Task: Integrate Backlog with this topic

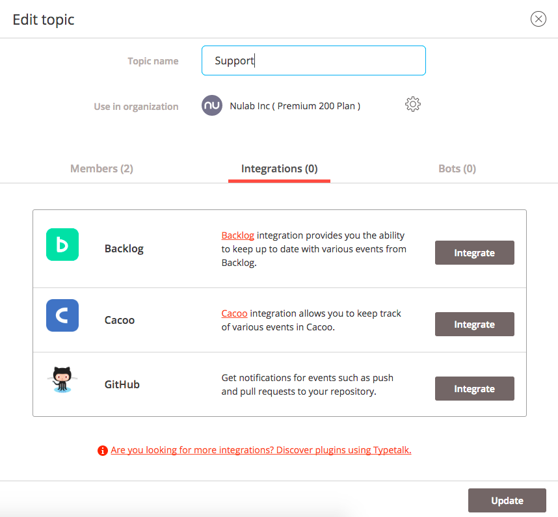Action: (x=474, y=252)
